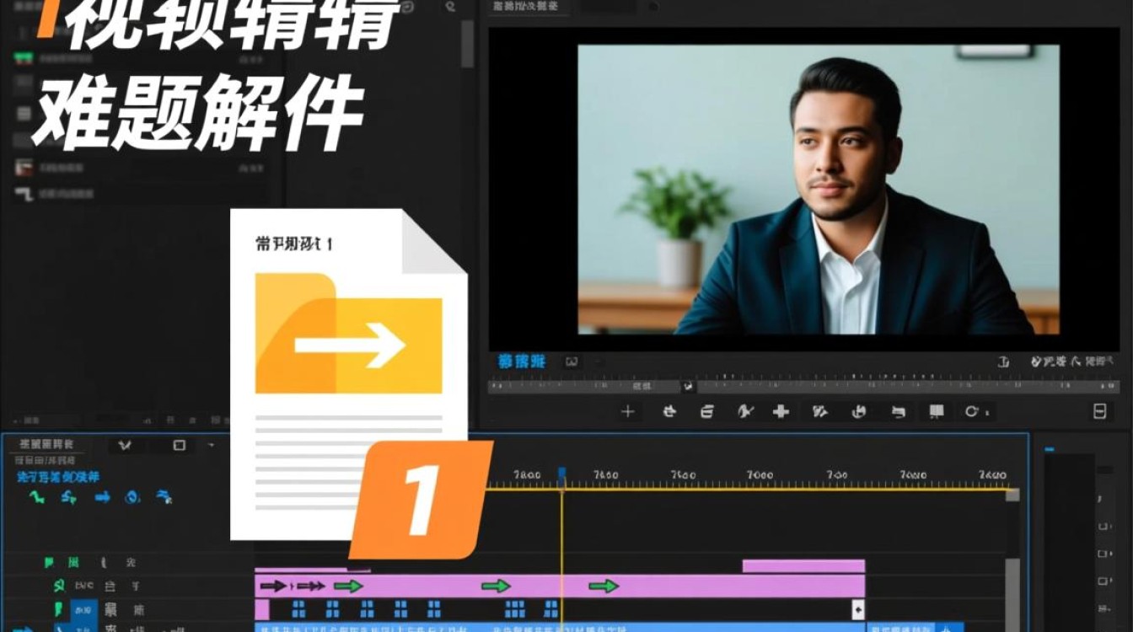Select the blue audio clip at bottom of timeline
This screenshot has height=632, width=1133.
560,628
